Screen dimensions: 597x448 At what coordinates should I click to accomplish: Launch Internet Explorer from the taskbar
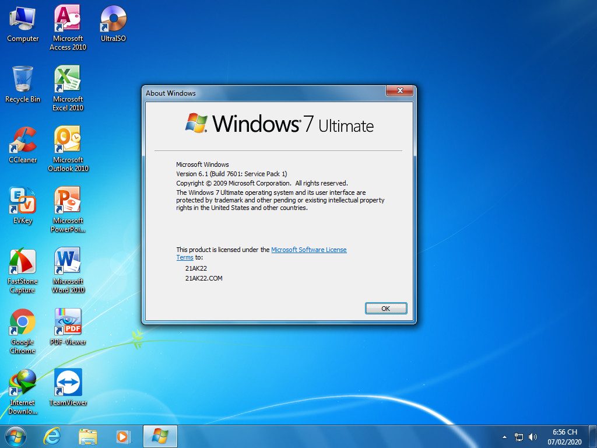52,436
